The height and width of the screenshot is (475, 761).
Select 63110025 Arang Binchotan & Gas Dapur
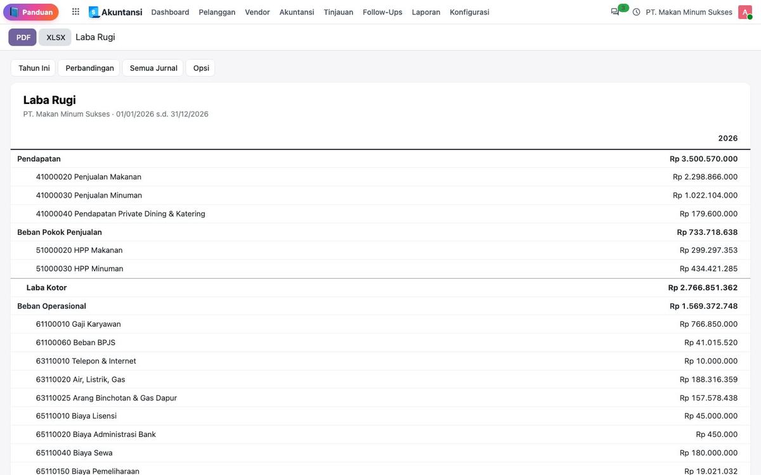tap(380, 398)
